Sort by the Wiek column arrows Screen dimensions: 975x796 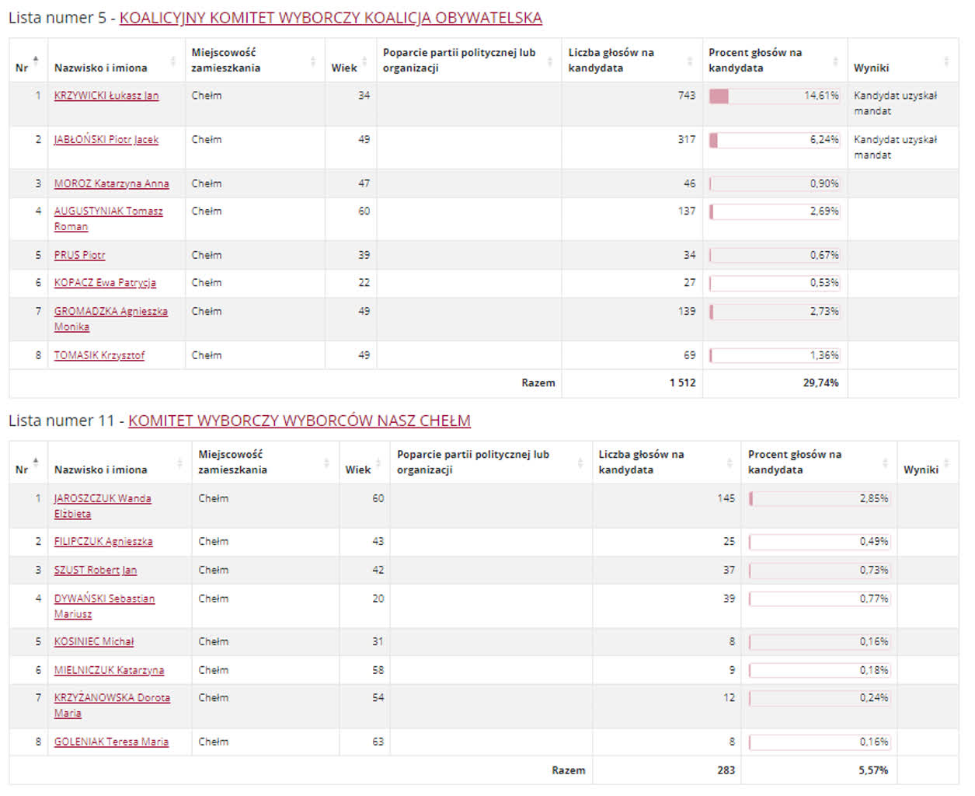(363, 60)
